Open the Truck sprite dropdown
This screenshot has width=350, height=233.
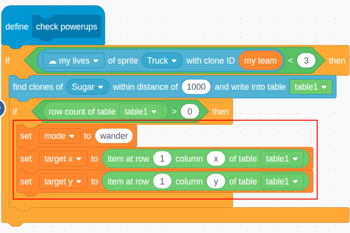pos(162,60)
